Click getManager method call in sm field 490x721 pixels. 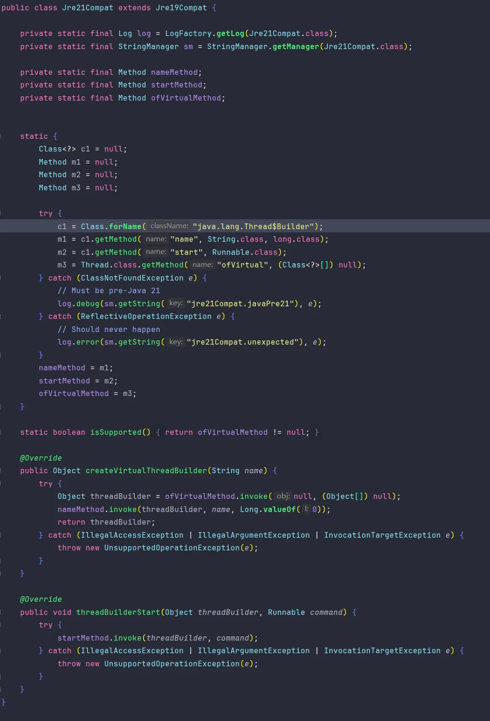(296, 47)
